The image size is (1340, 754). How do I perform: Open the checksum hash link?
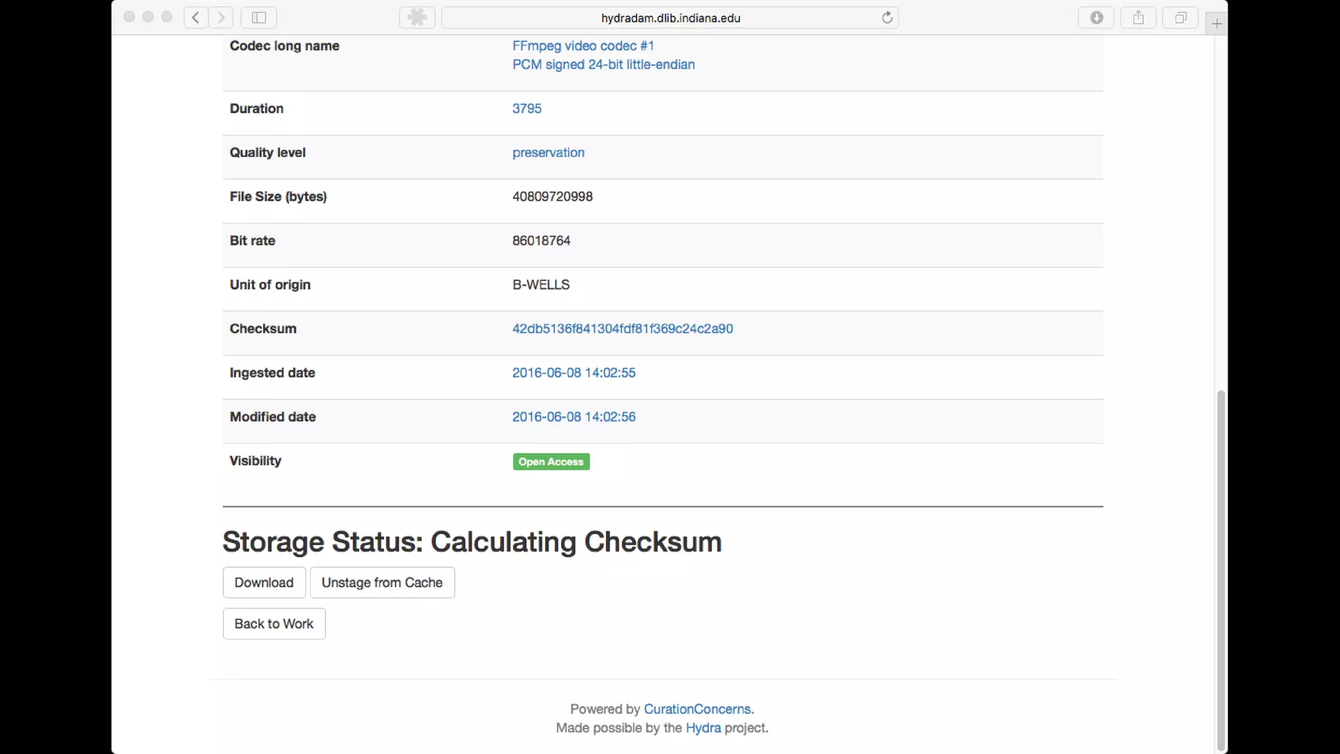pyautogui.click(x=622, y=329)
